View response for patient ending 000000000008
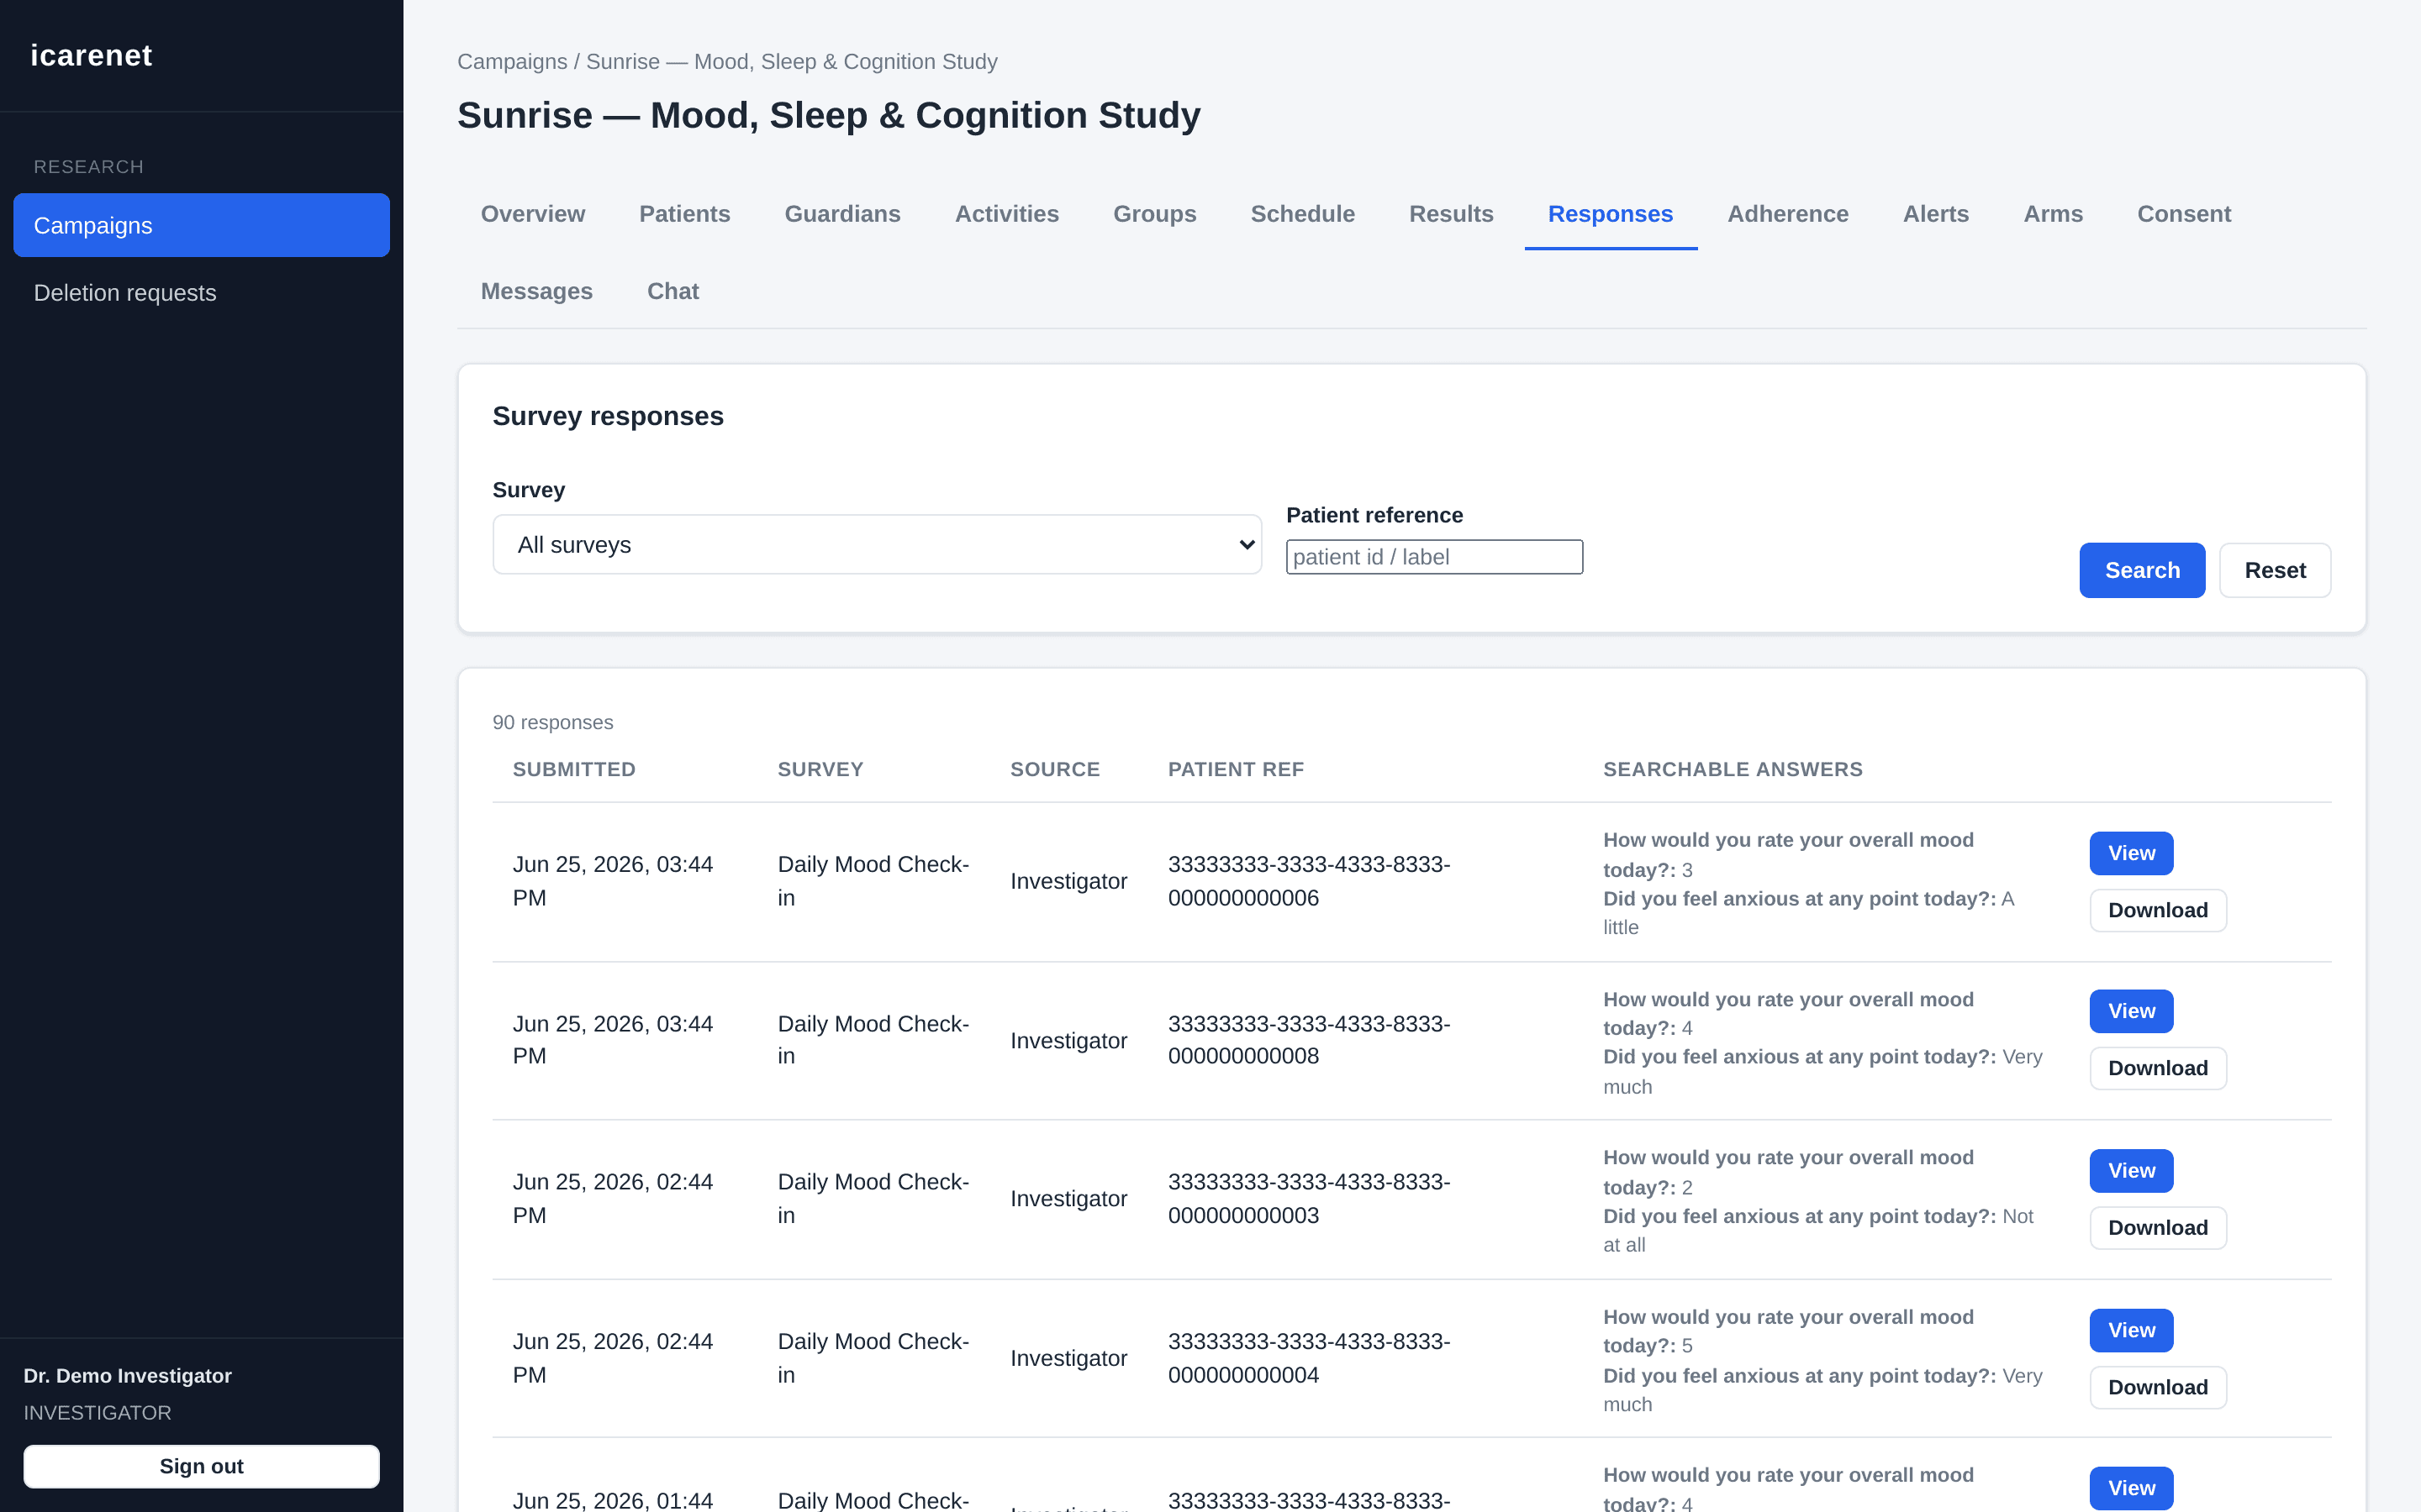The image size is (2421, 1512). pos(2131,1011)
